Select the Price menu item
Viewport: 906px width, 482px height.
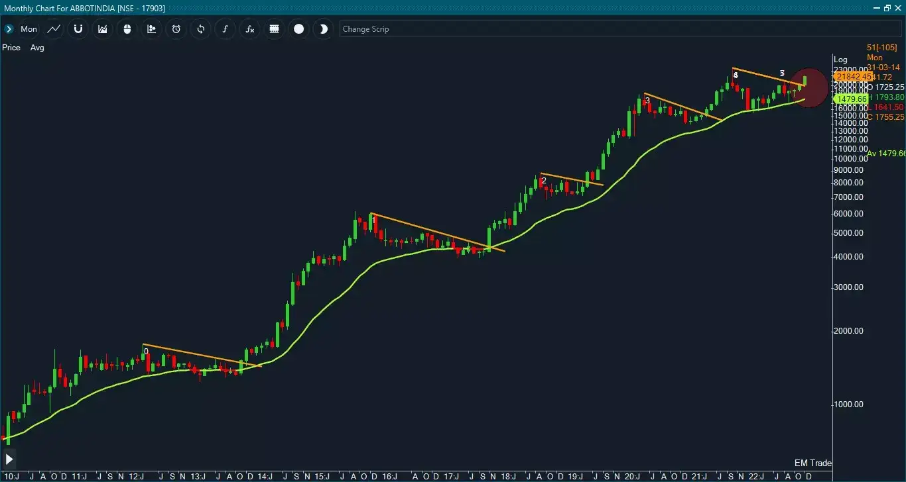click(x=11, y=47)
